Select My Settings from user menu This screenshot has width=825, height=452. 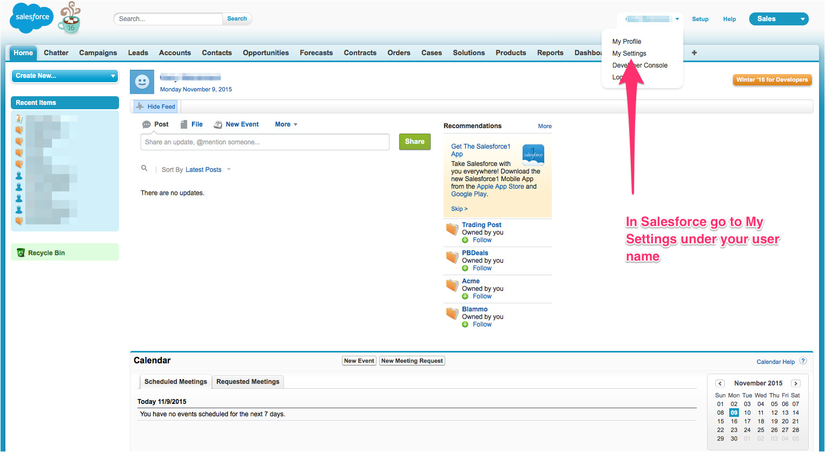pyautogui.click(x=629, y=54)
